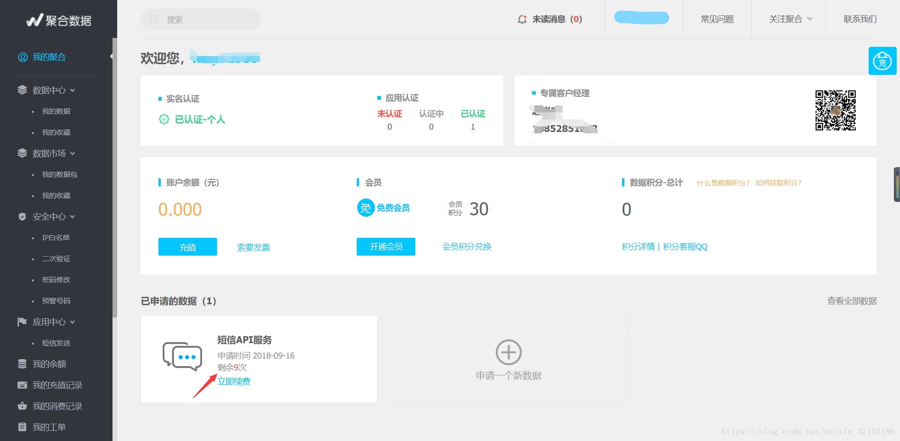Click the 免费会员 label

(x=393, y=208)
